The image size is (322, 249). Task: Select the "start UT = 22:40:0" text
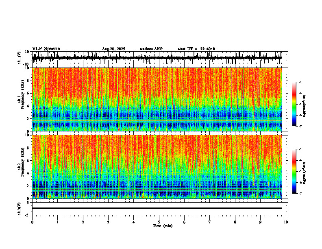pyautogui.click(x=196, y=49)
